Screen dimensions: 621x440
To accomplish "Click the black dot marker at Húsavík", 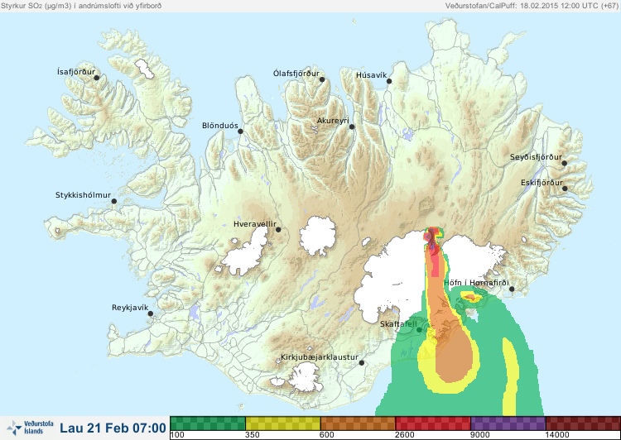I will 389,81.
